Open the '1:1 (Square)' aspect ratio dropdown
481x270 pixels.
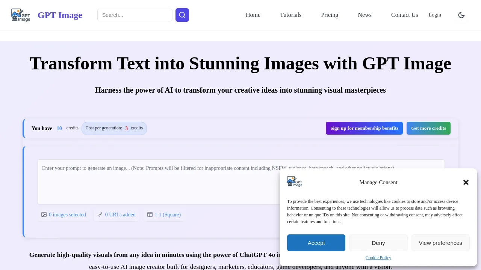tap(164, 214)
